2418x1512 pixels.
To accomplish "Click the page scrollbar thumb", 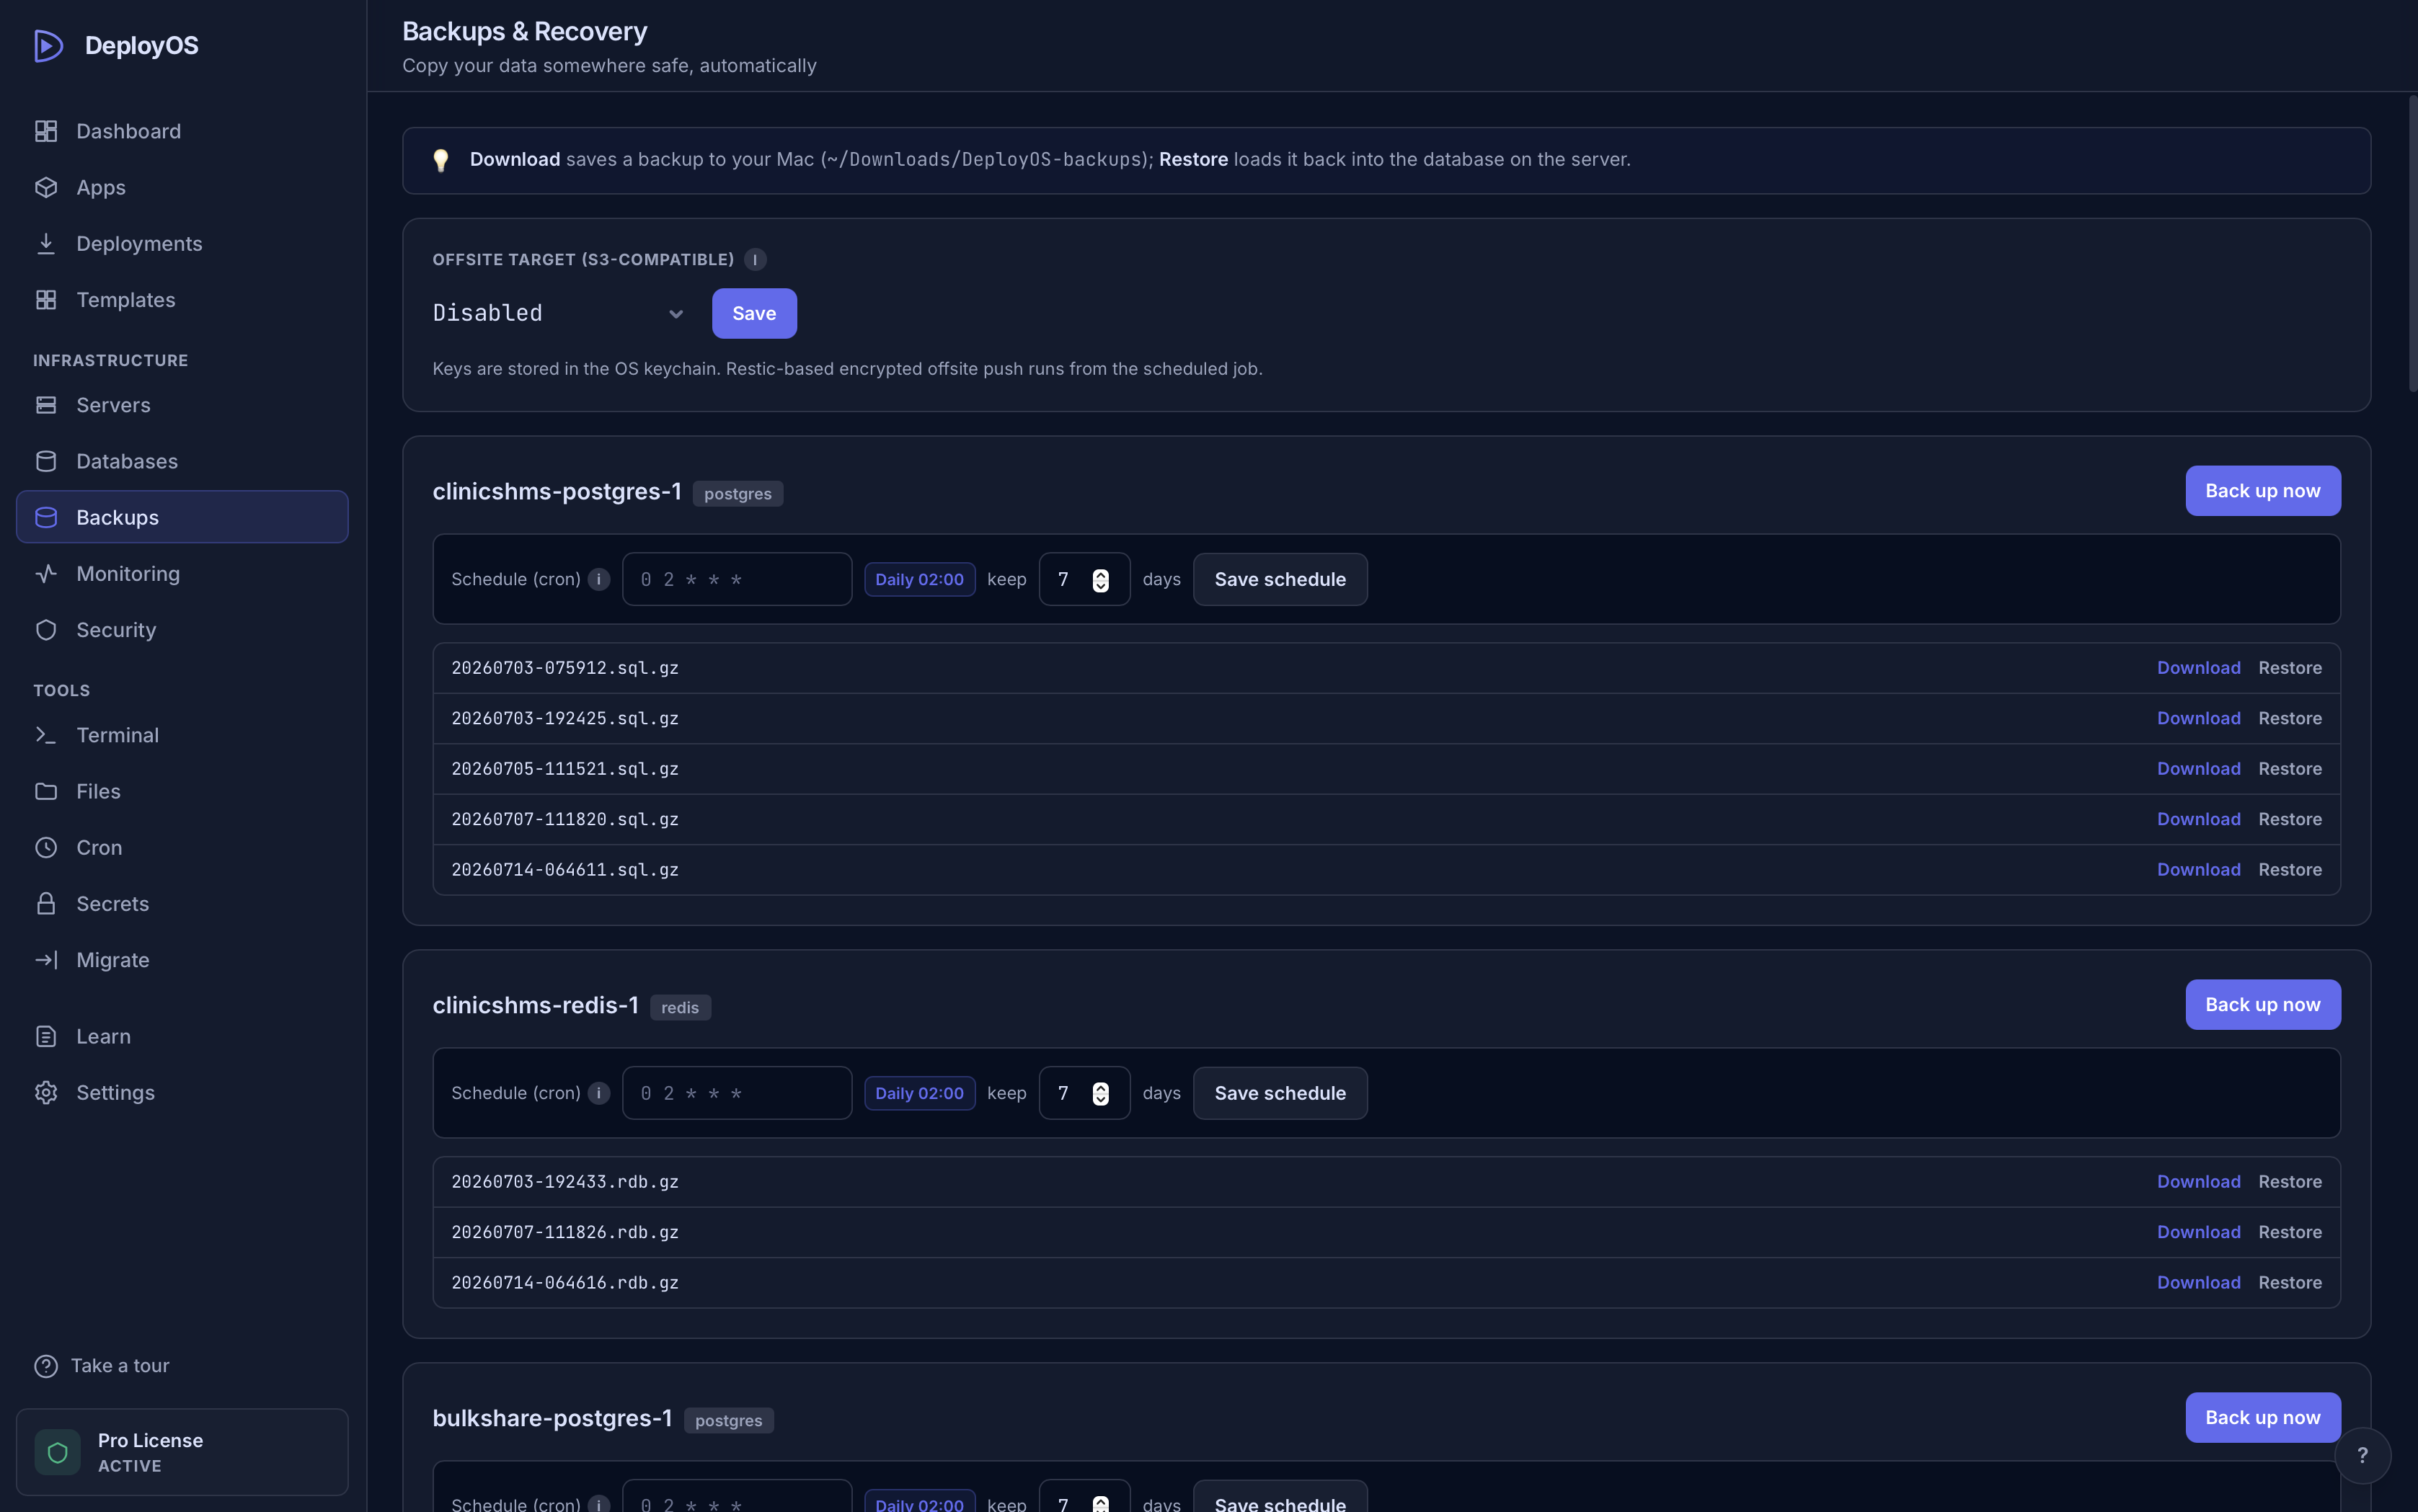I will click(x=2412, y=243).
